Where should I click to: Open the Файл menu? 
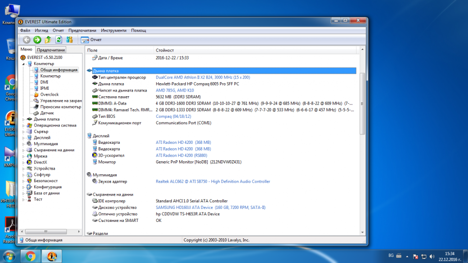pos(25,30)
